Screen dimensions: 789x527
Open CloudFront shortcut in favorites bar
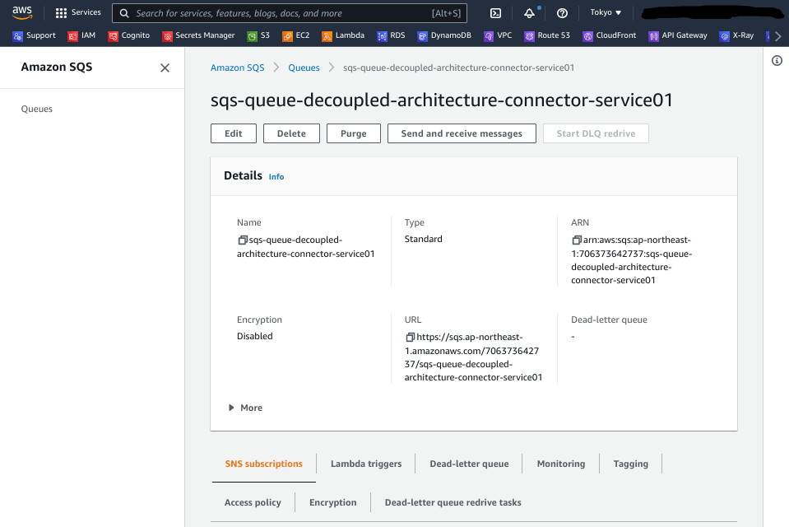point(610,35)
